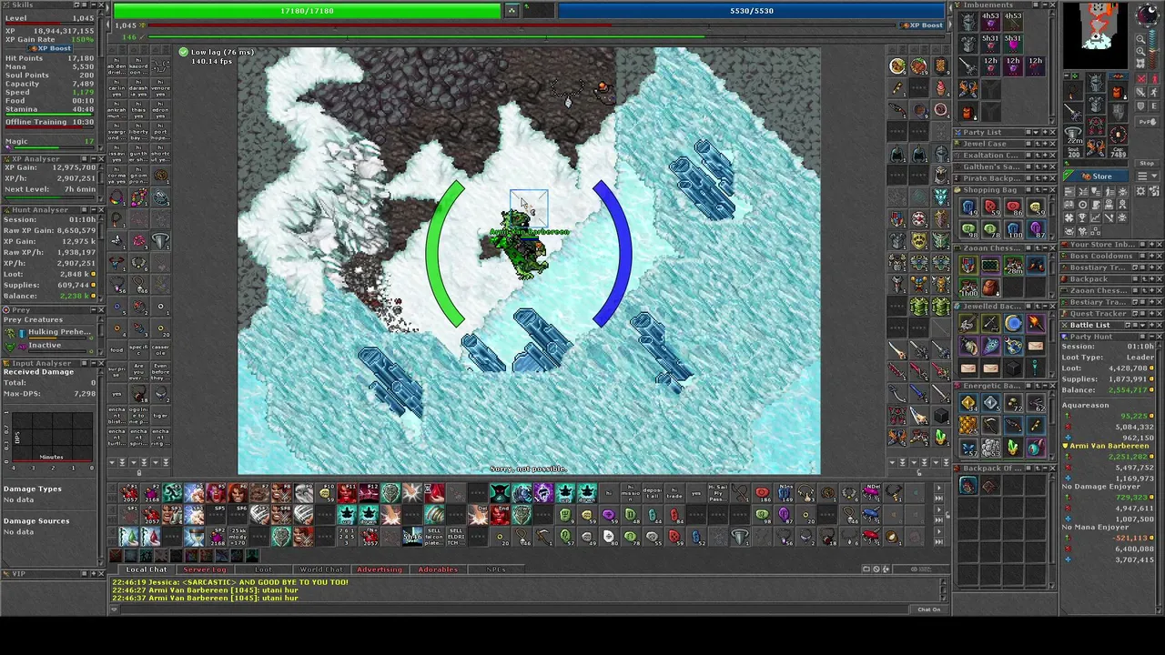Viewport: 1165px width, 655px height.
Task: Click the boots equipment slot
Action: [1096, 147]
